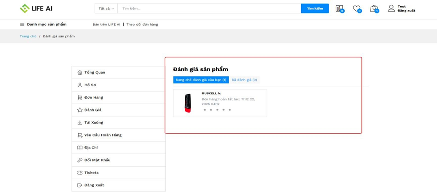Rate MUSCELL fx with the third star
This screenshot has height=192, width=437.
(217, 110)
